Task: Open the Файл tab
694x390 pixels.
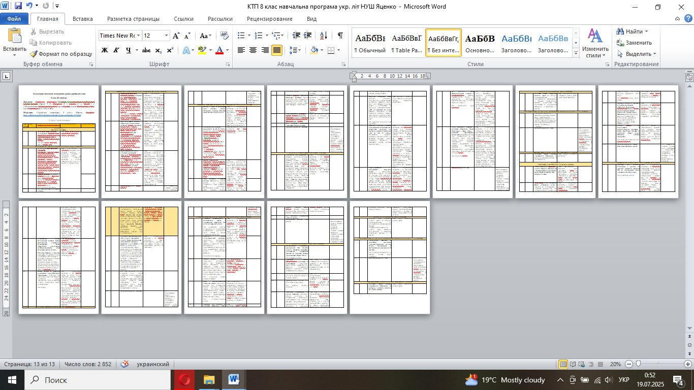Action: (x=14, y=19)
